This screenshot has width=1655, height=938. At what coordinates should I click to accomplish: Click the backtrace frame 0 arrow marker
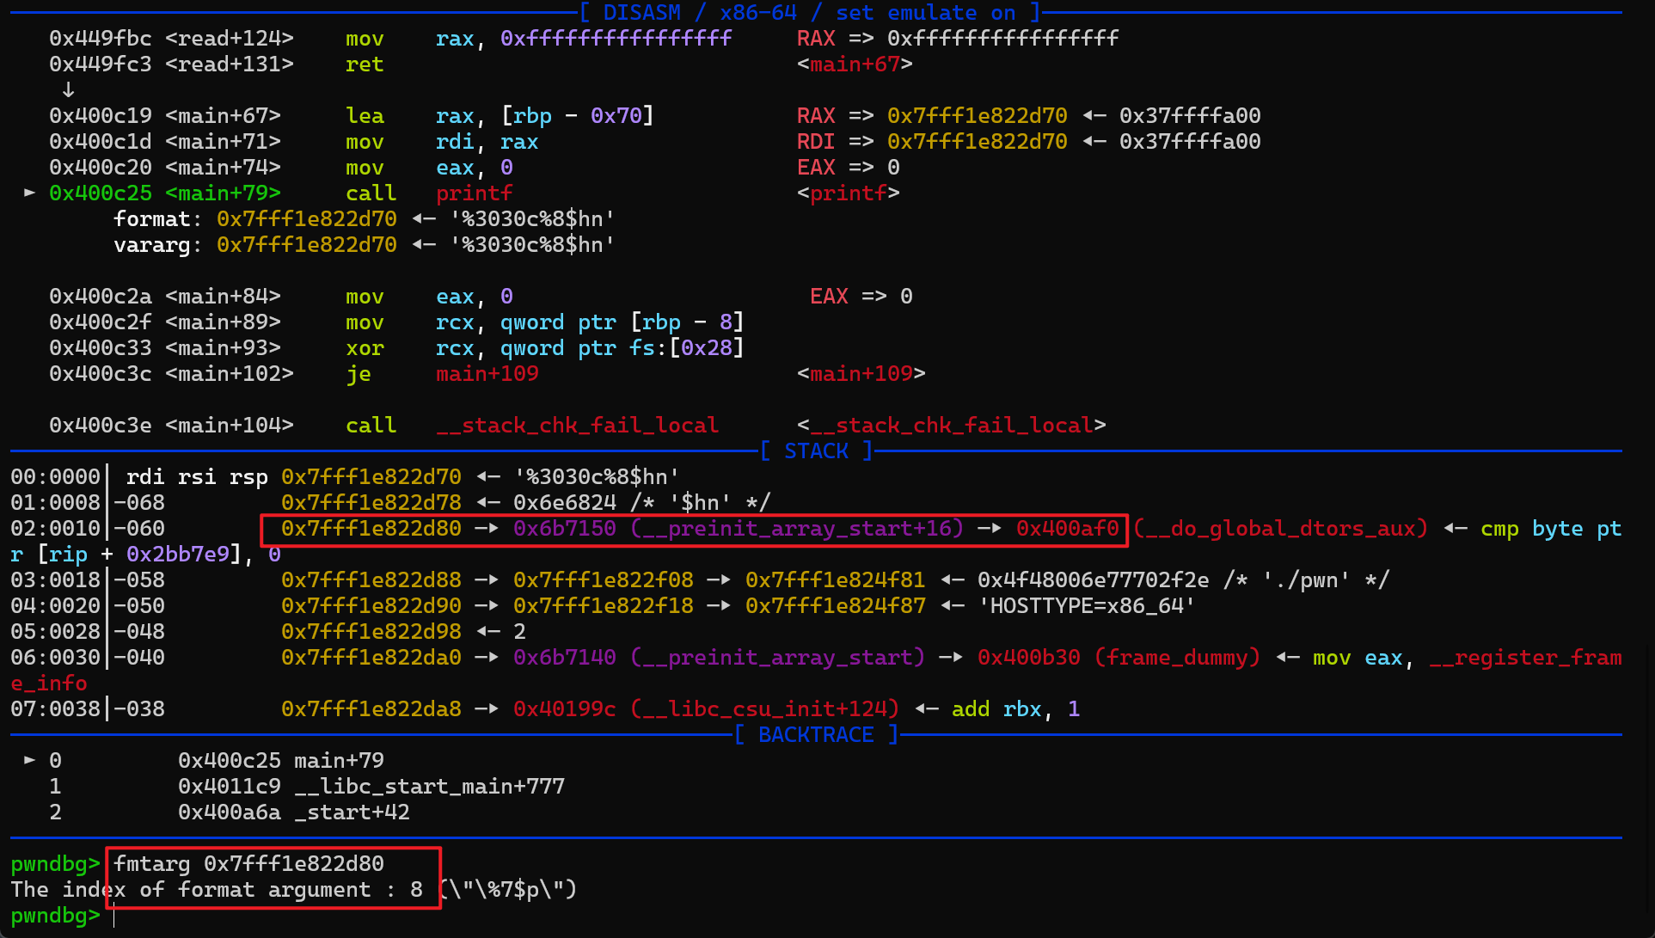(30, 760)
